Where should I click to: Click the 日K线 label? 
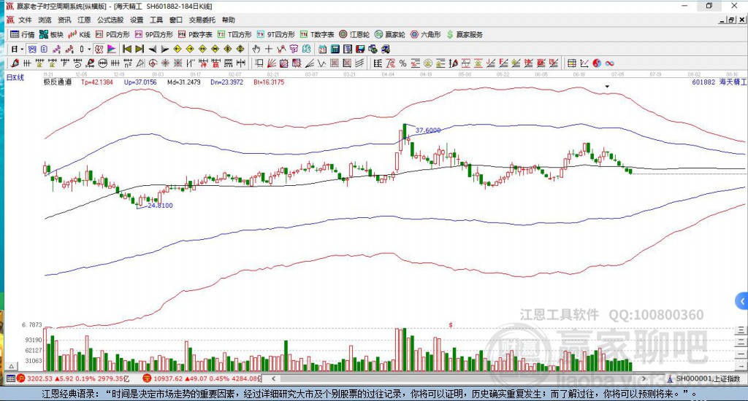tap(15, 77)
